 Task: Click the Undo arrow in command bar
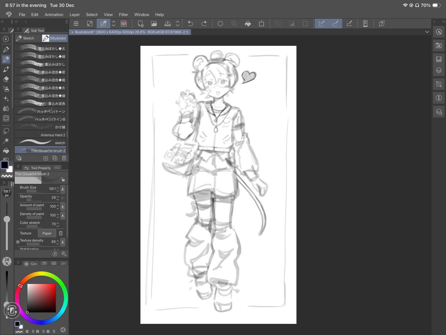[190, 23]
